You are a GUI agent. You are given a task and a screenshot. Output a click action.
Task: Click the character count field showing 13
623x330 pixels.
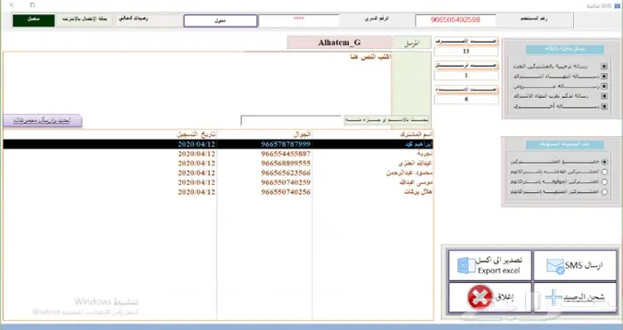point(466,52)
